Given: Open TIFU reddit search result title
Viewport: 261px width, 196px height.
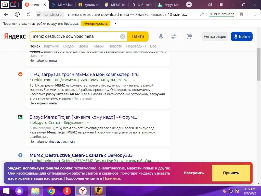Looking at the screenshot, I should click(84, 74).
